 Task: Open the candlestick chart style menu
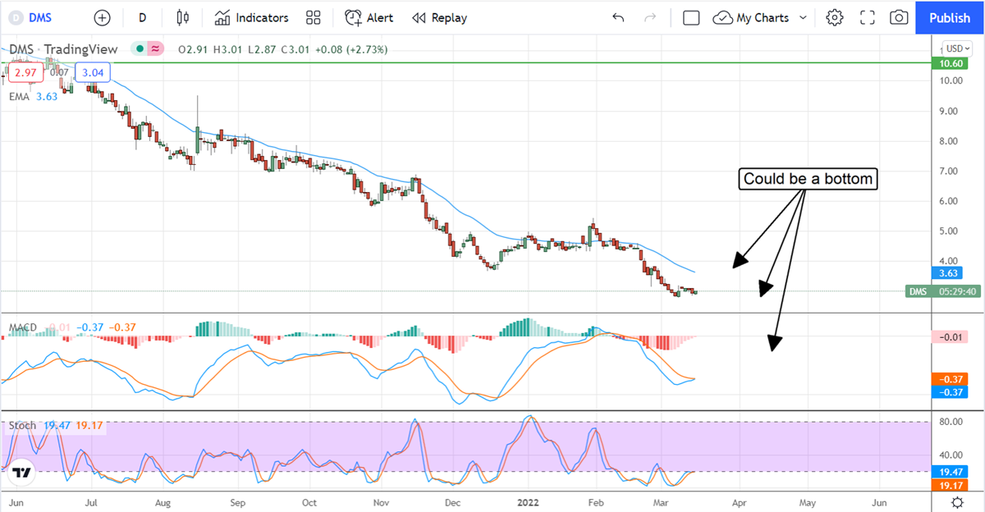tap(183, 17)
